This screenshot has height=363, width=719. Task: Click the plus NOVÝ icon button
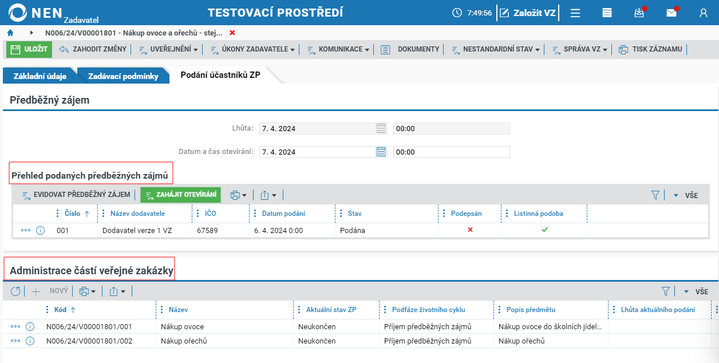[x=35, y=291]
